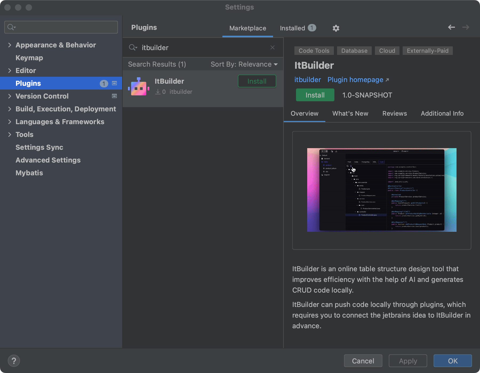Click the Externally-Paid tag
The width and height of the screenshot is (480, 373).
[427, 51]
